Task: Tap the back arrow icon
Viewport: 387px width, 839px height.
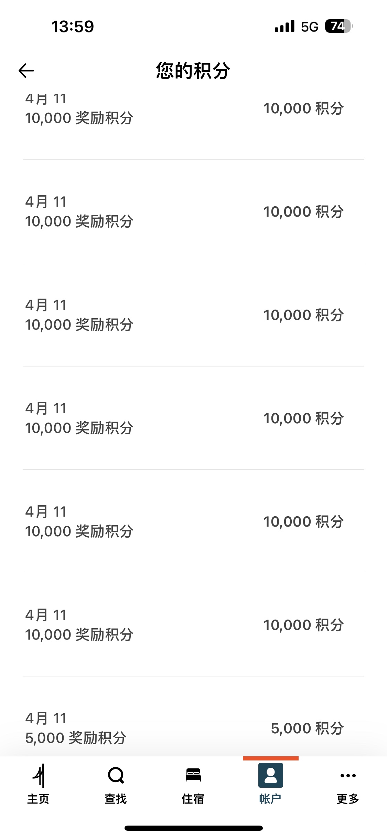Action: [x=26, y=71]
